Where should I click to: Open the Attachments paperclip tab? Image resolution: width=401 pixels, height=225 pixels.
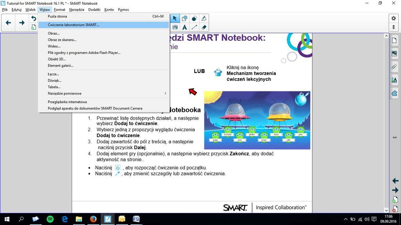[394, 67]
